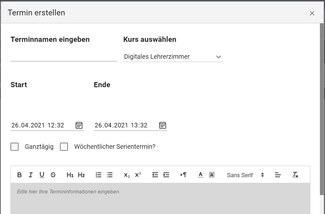Insert a bulleted list

(110, 175)
